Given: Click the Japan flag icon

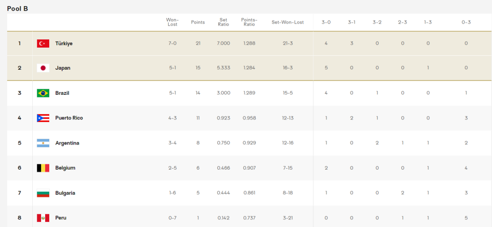Looking at the screenshot, I should point(43,68).
